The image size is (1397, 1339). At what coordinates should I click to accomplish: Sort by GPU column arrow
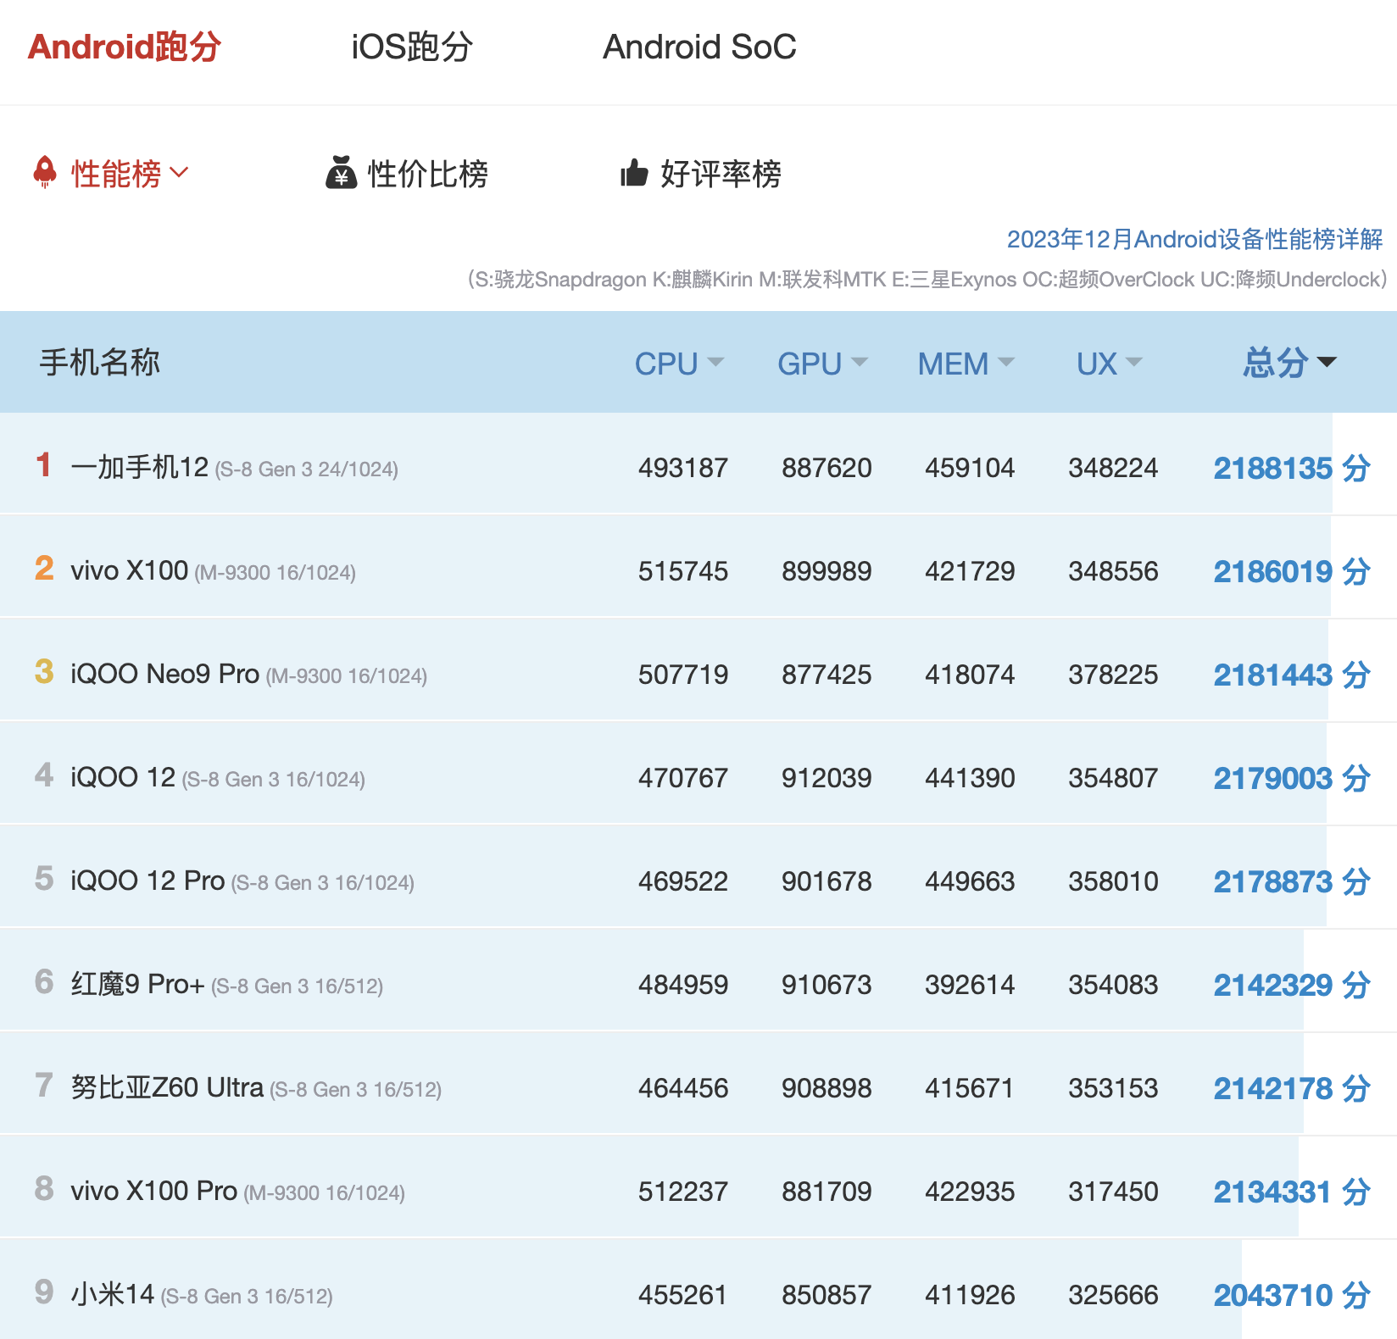[x=860, y=362]
